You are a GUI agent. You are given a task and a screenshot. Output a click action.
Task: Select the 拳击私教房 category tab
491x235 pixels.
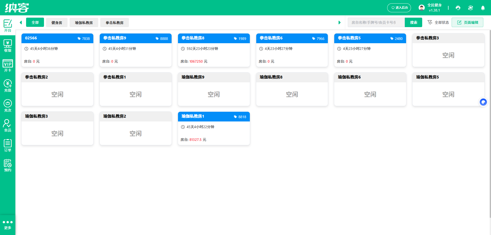[x=115, y=23]
